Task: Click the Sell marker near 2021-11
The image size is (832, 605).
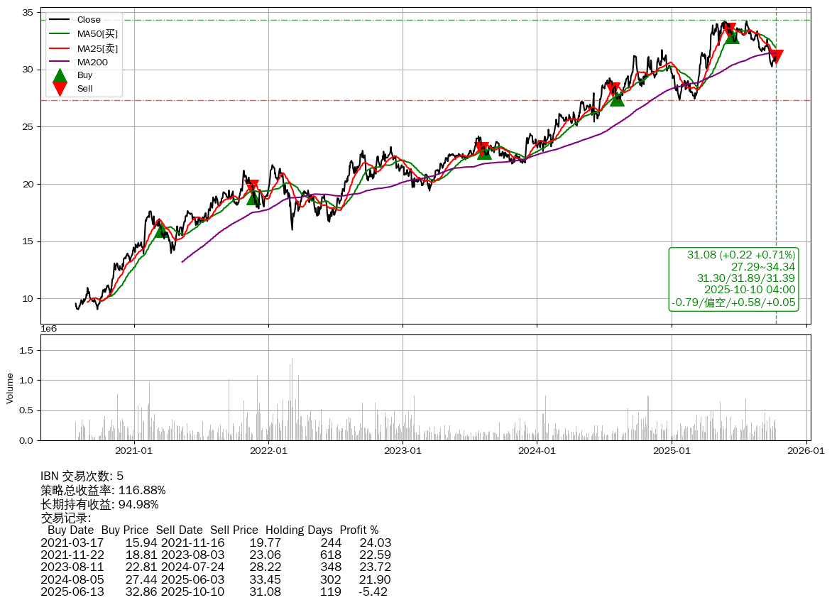Action: tap(253, 187)
